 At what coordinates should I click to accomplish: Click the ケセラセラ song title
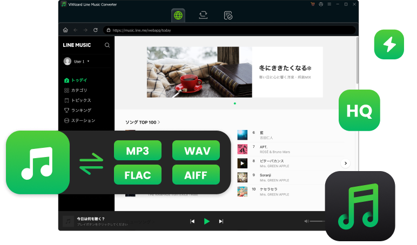point(268,189)
